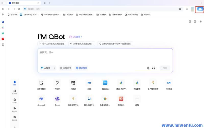
Task: Switch to the 我的快链 category tab
Action: 15,118
